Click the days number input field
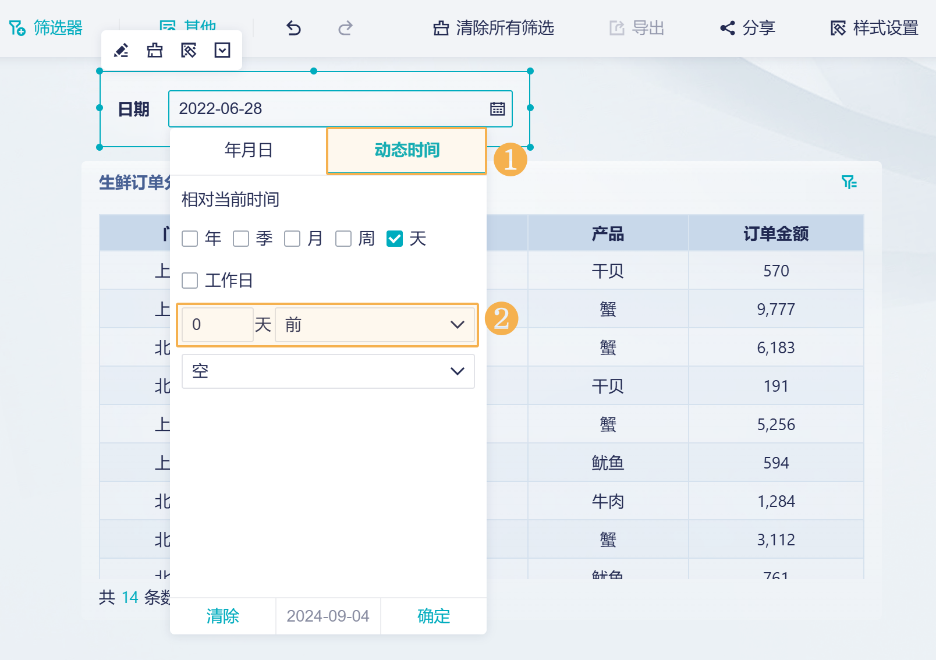 pyautogui.click(x=217, y=325)
